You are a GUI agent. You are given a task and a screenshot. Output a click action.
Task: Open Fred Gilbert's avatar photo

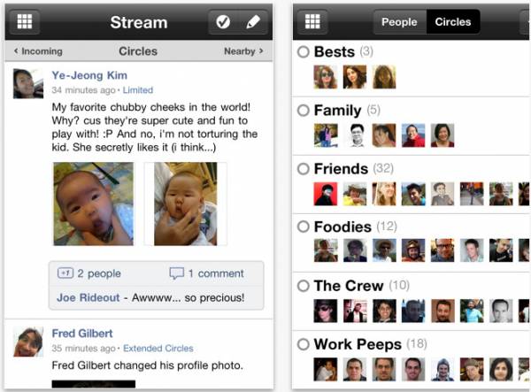coord(28,342)
